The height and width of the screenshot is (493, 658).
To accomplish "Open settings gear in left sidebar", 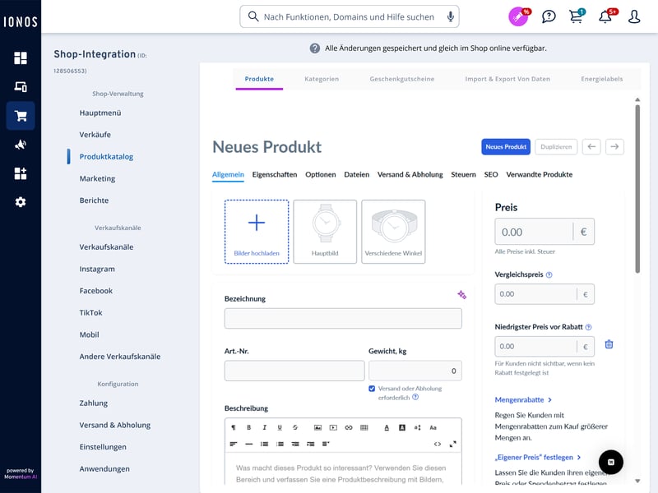I will tap(21, 201).
